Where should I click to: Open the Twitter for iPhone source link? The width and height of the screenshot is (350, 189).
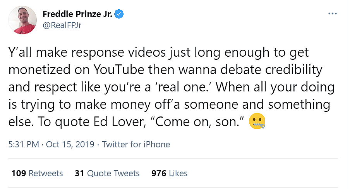(136, 145)
